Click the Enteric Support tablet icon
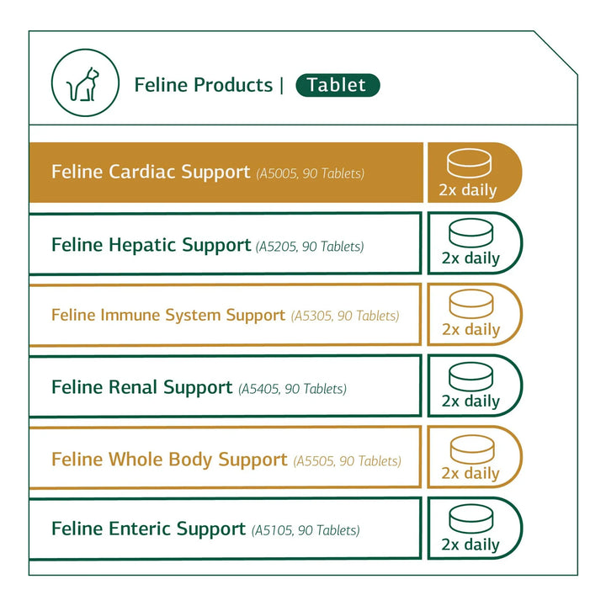 [471, 518]
